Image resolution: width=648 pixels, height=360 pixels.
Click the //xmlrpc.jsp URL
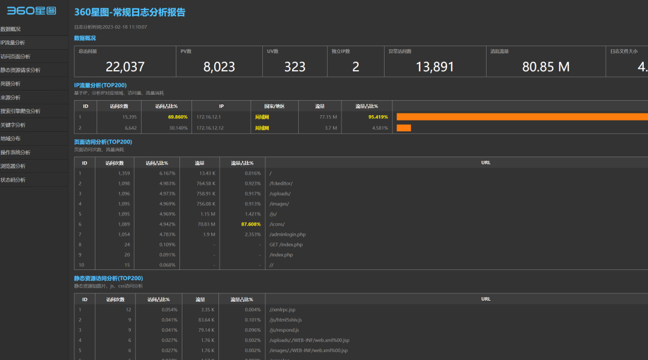(x=282, y=310)
